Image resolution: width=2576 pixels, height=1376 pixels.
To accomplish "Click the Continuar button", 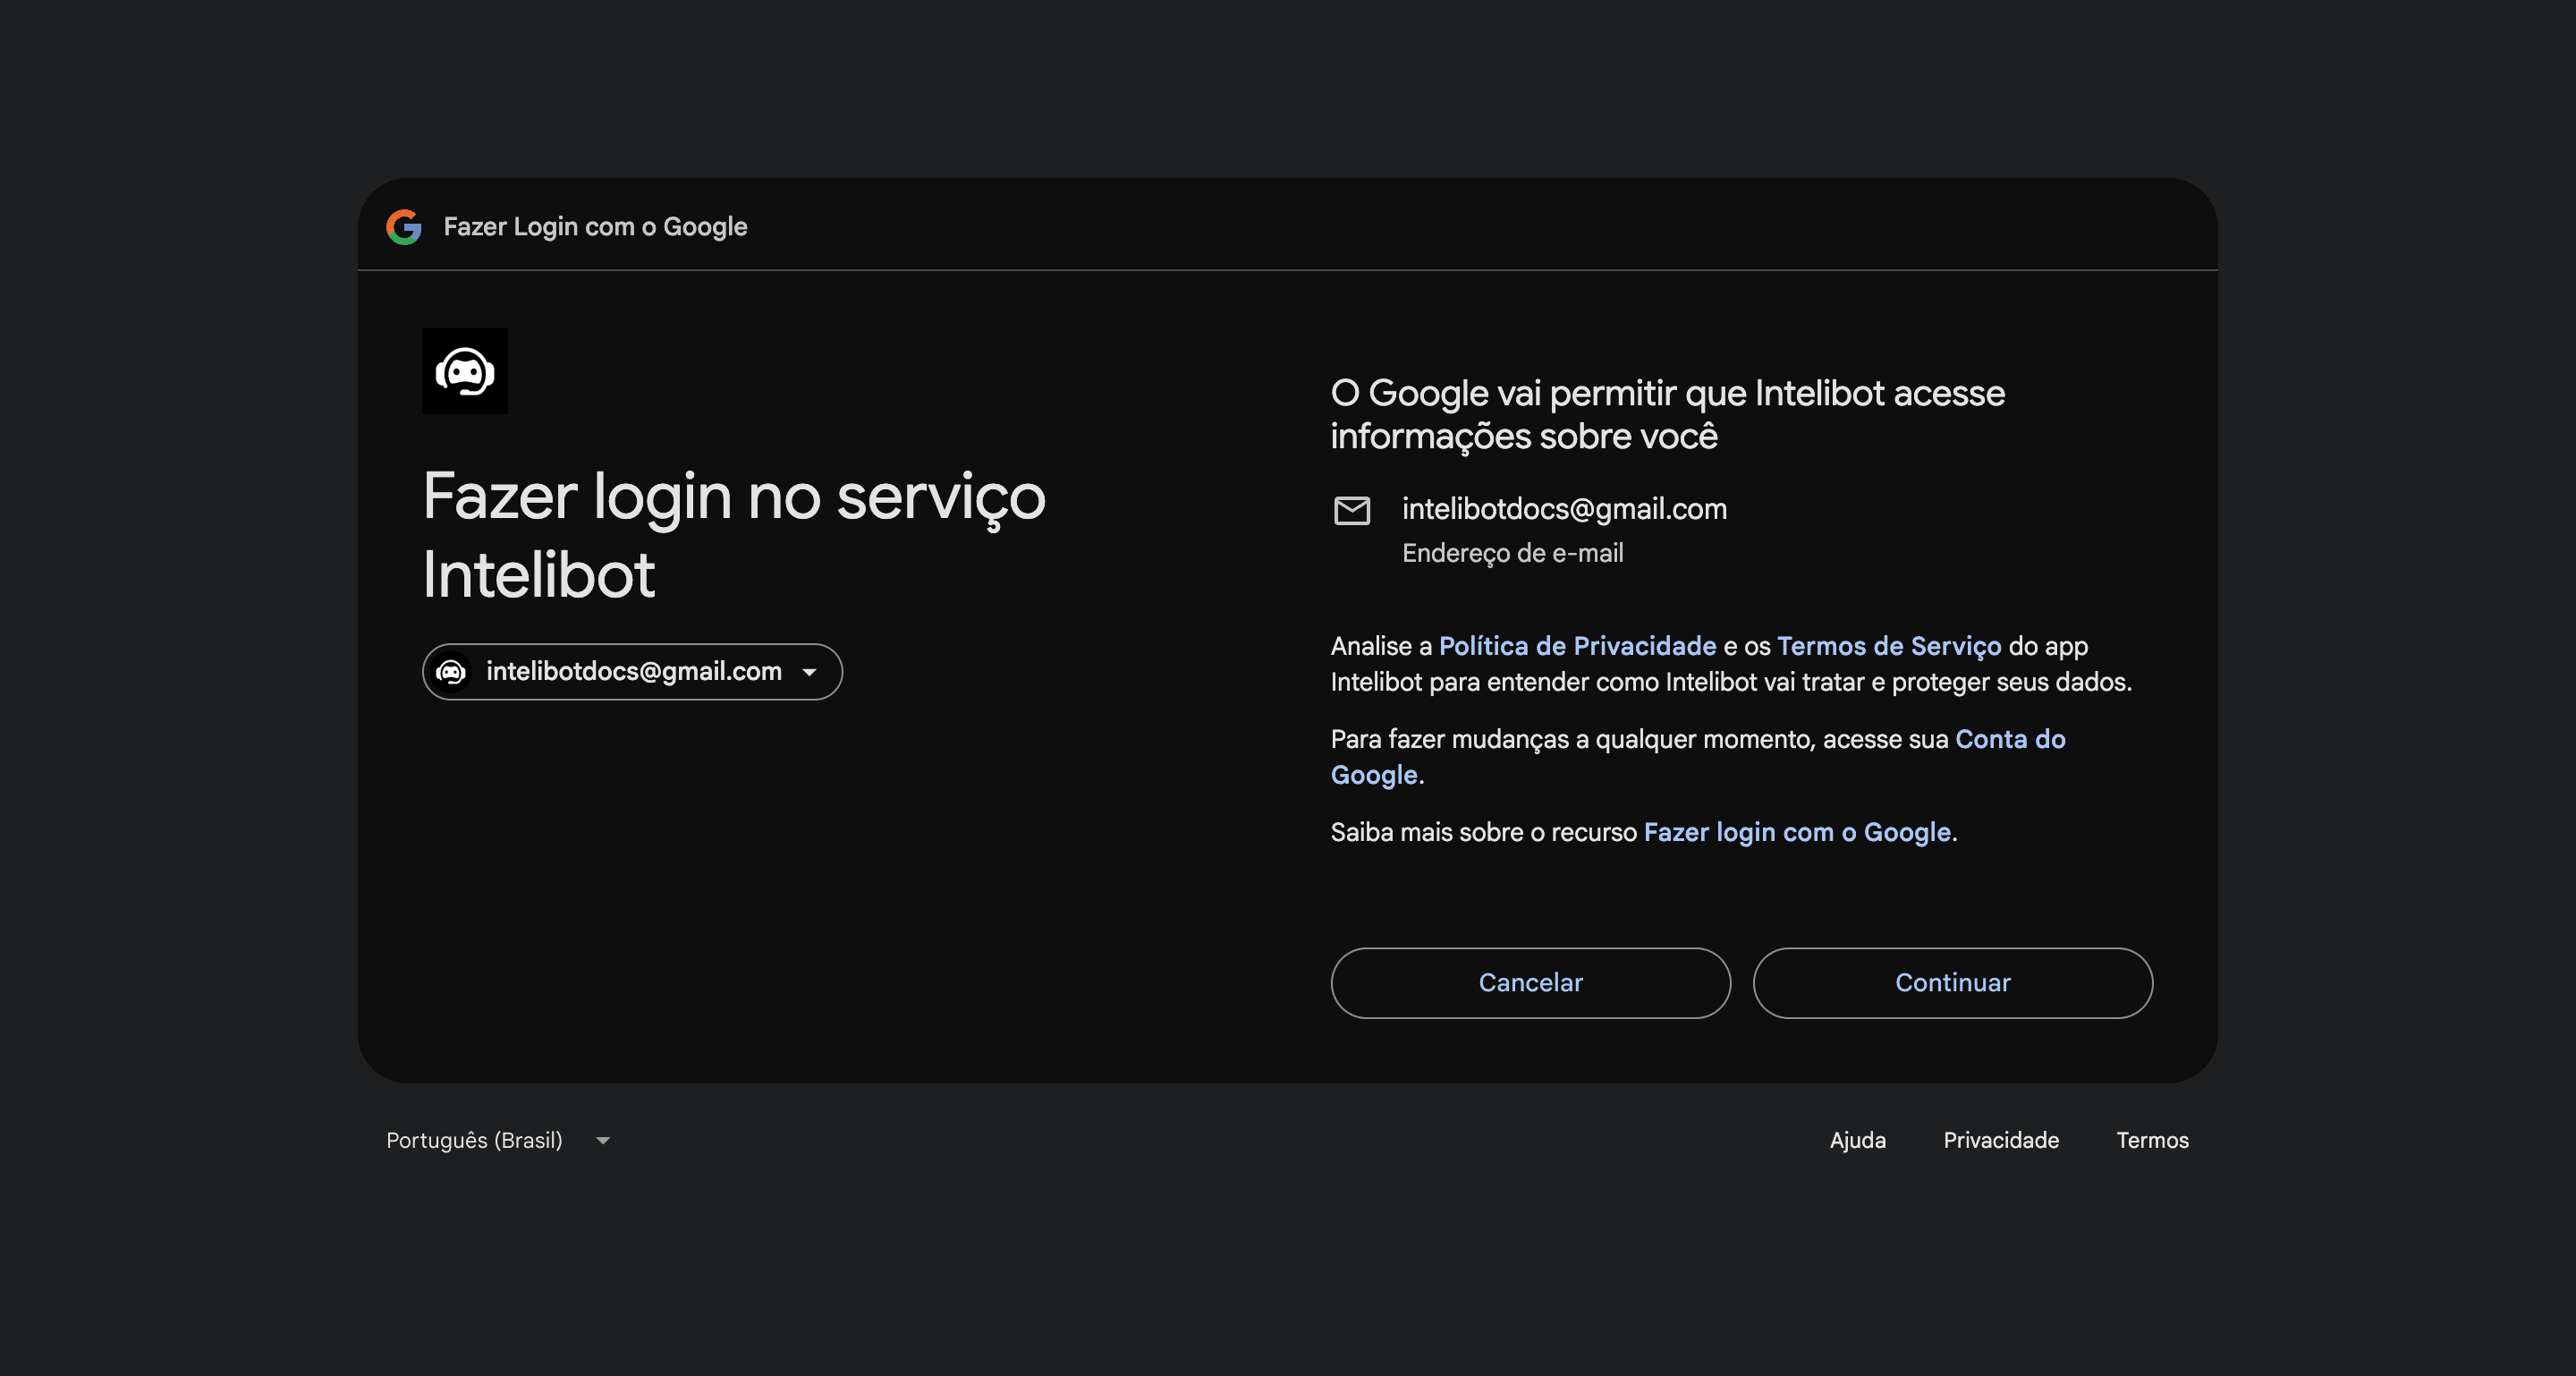I will click(1952, 983).
